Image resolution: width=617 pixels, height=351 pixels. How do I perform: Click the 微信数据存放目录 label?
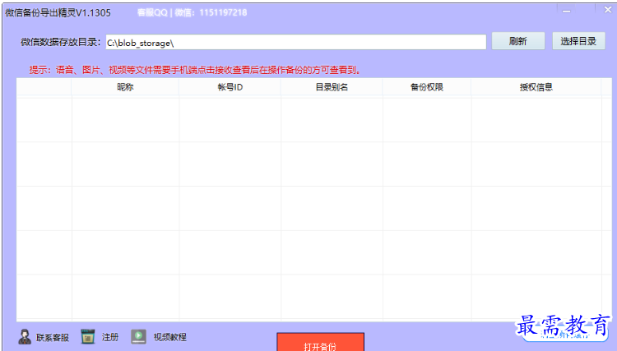61,42
